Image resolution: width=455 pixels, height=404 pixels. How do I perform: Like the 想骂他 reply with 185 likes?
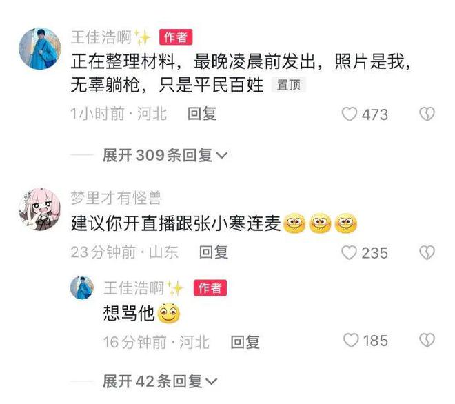[351, 340]
